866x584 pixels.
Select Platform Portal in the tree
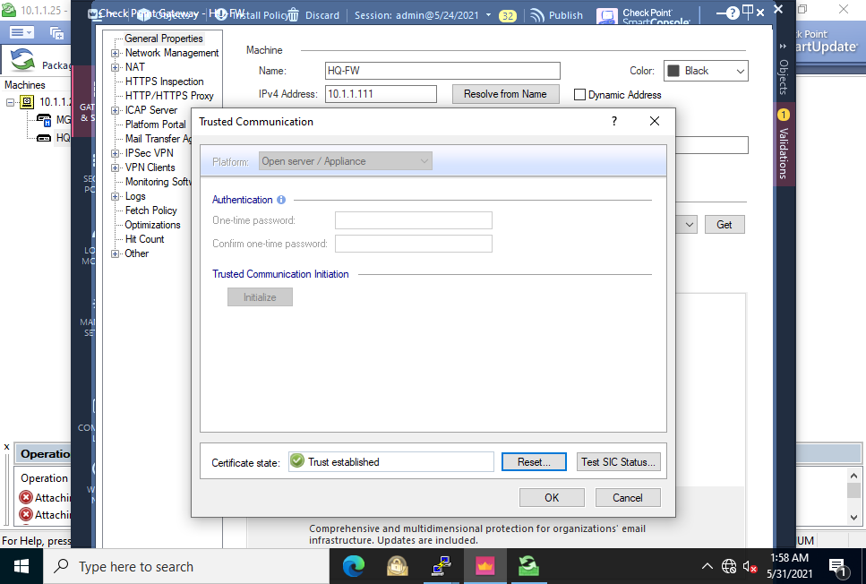click(155, 125)
